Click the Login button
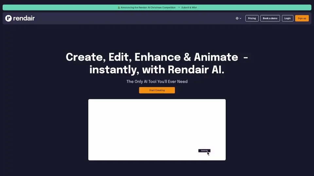Image resolution: width=314 pixels, height=176 pixels. tap(288, 18)
